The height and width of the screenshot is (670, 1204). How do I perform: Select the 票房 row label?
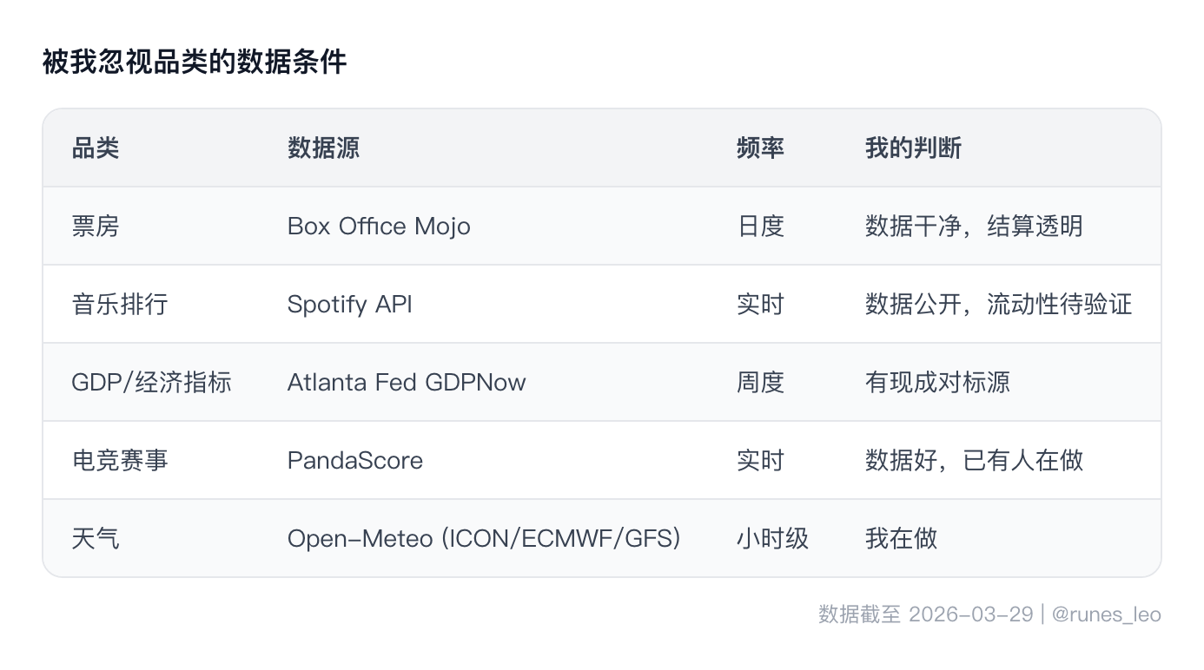[x=96, y=227]
